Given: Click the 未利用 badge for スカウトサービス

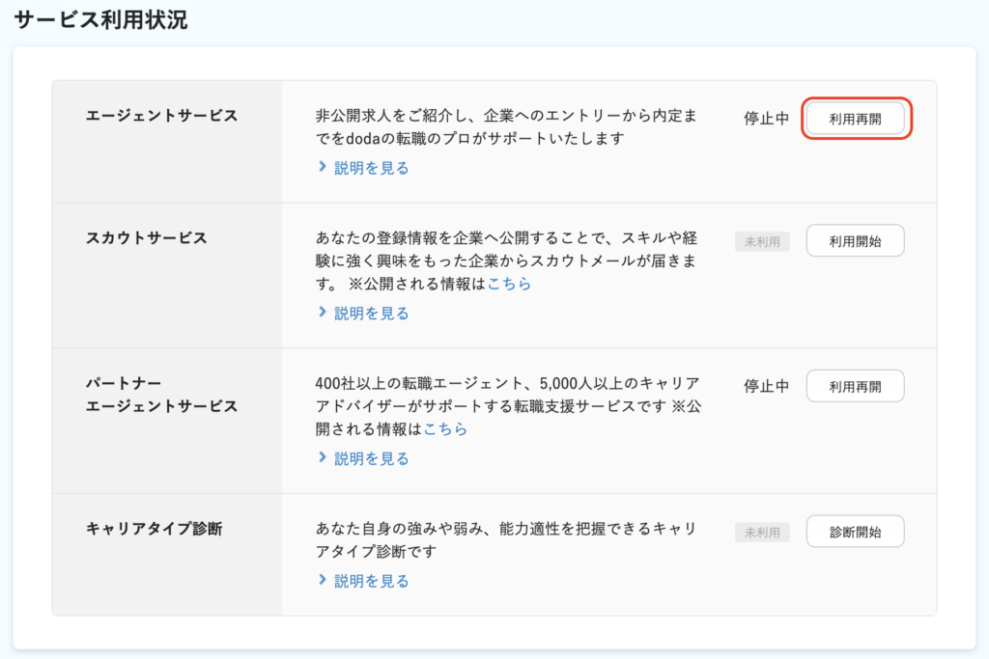Looking at the screenshot, I should click(x=762, y=241).
